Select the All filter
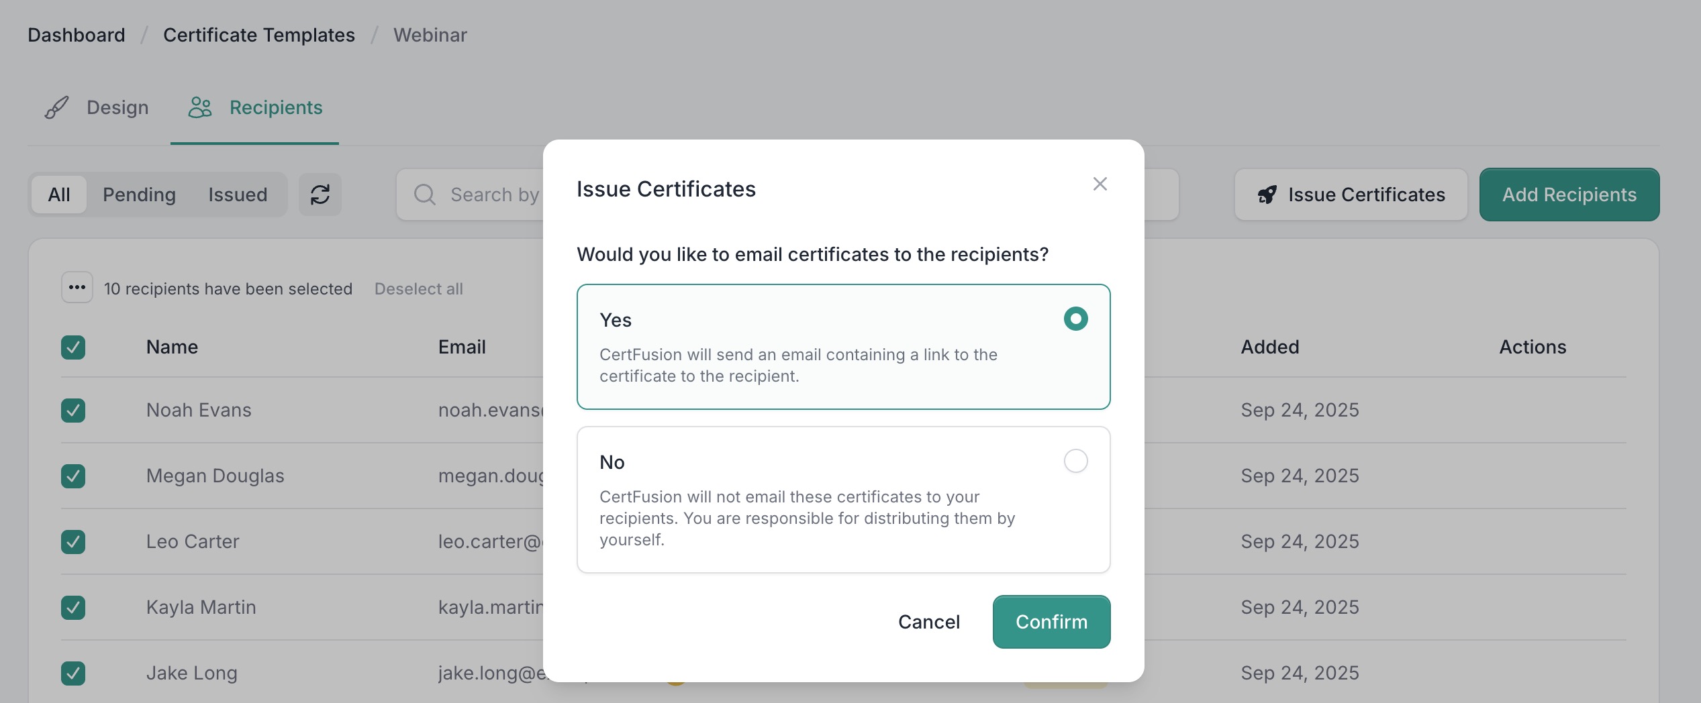The height and width of the screenshot is (703, 1701). (x=59, y=195)
